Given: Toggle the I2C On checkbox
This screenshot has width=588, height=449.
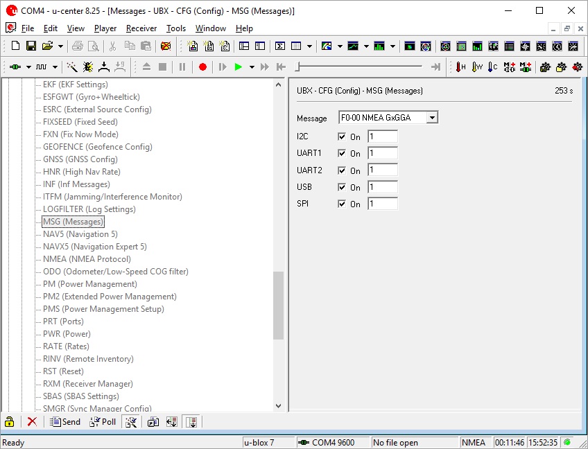Looking at the screenshot, I should (x=342, y=137).
